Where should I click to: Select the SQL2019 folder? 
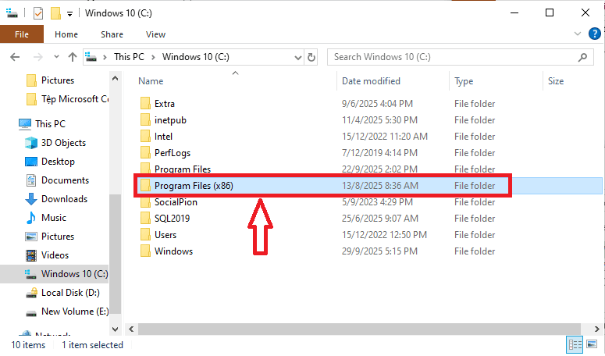pos(172,219)
